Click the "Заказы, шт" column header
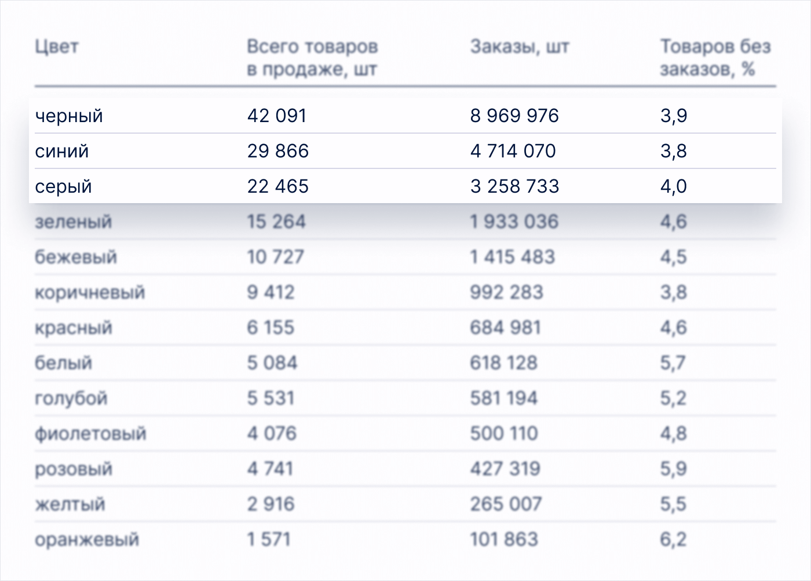The image size is (811, 581). [x=520, y=46]
